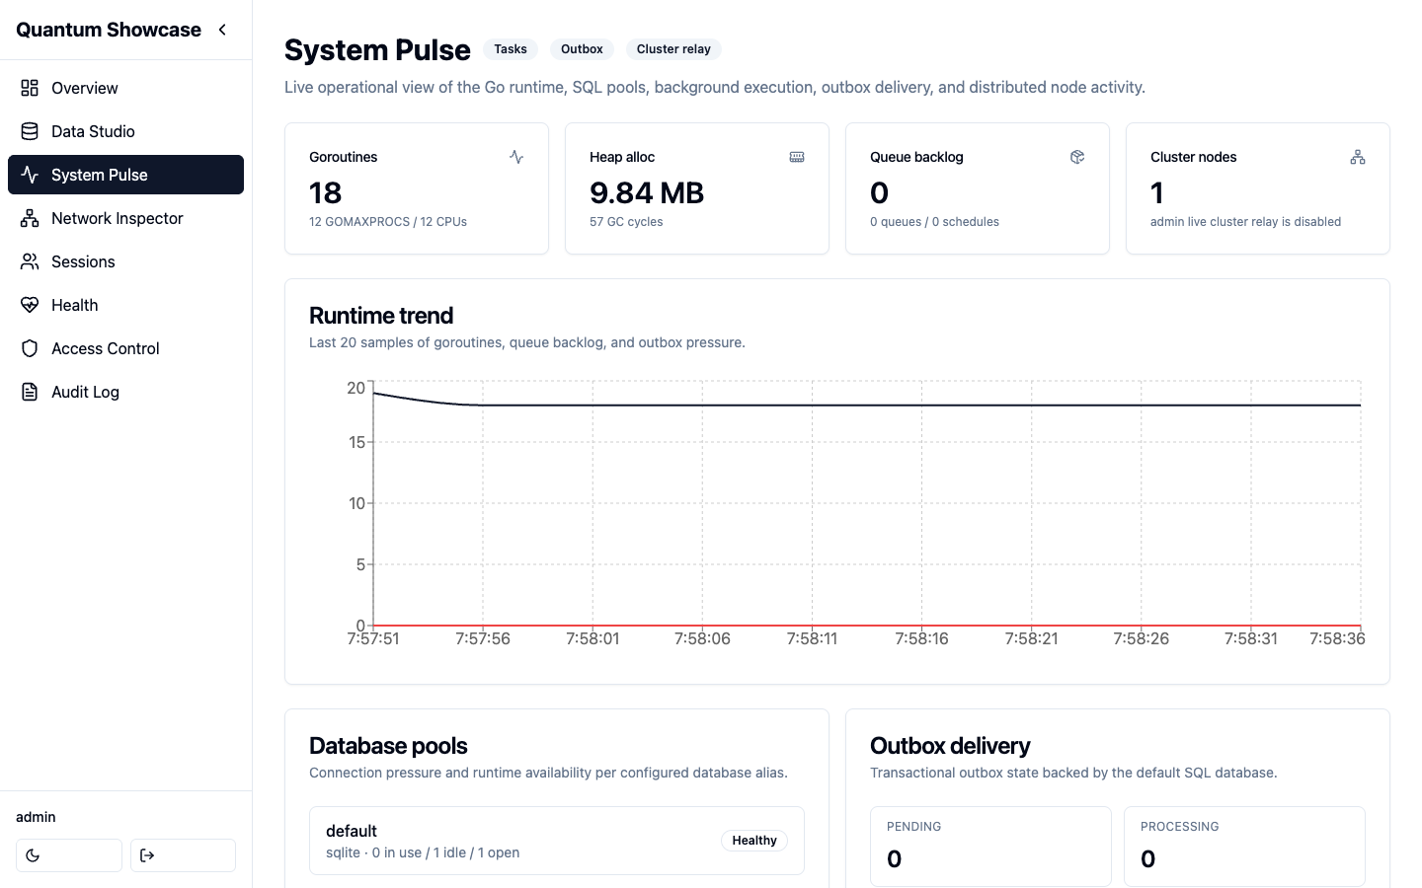The image size is (1422, 888).
Task: Open the Overview dashboard icon
Action: 30,88
